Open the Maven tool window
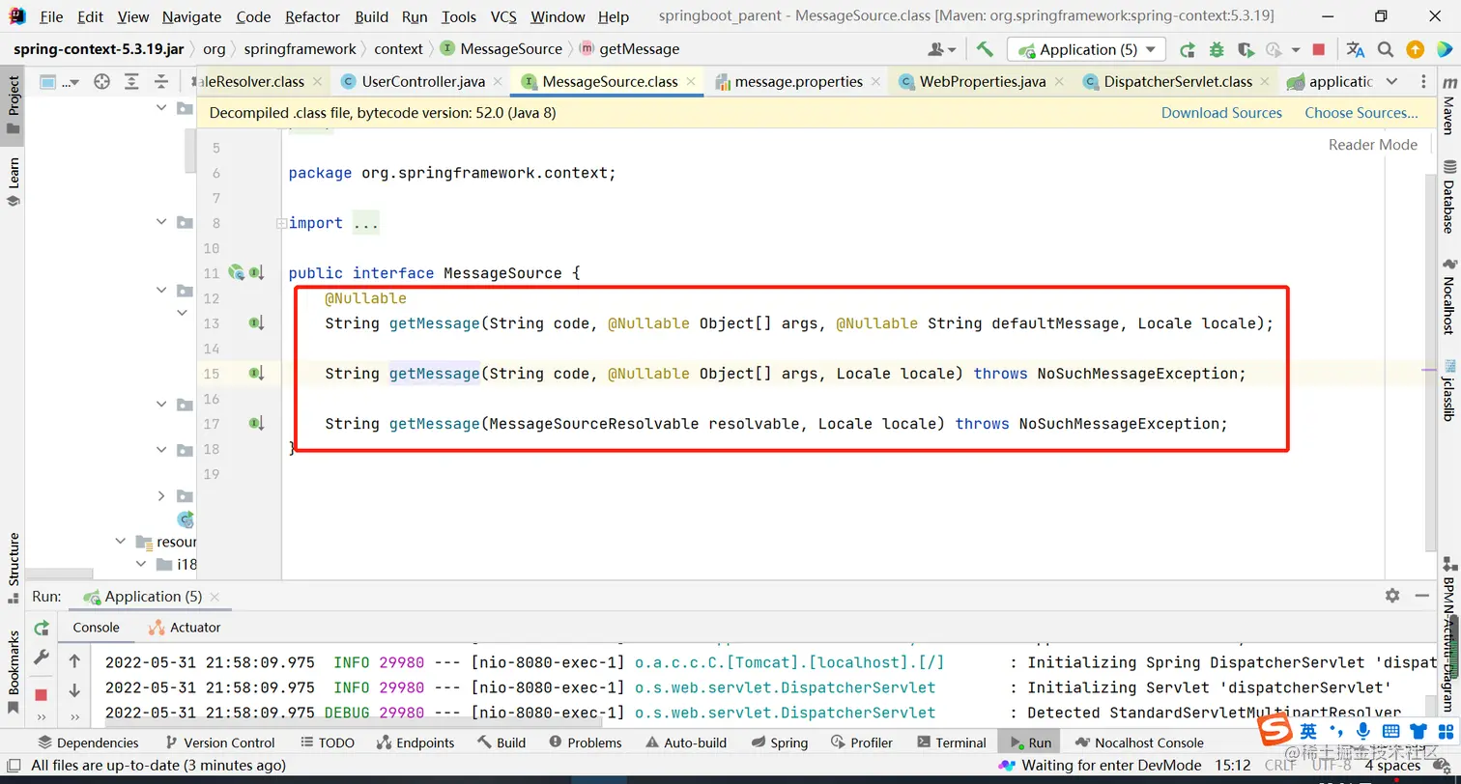 coord(1448,108)
